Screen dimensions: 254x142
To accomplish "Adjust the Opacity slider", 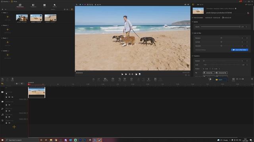I will tap(221, 27).
